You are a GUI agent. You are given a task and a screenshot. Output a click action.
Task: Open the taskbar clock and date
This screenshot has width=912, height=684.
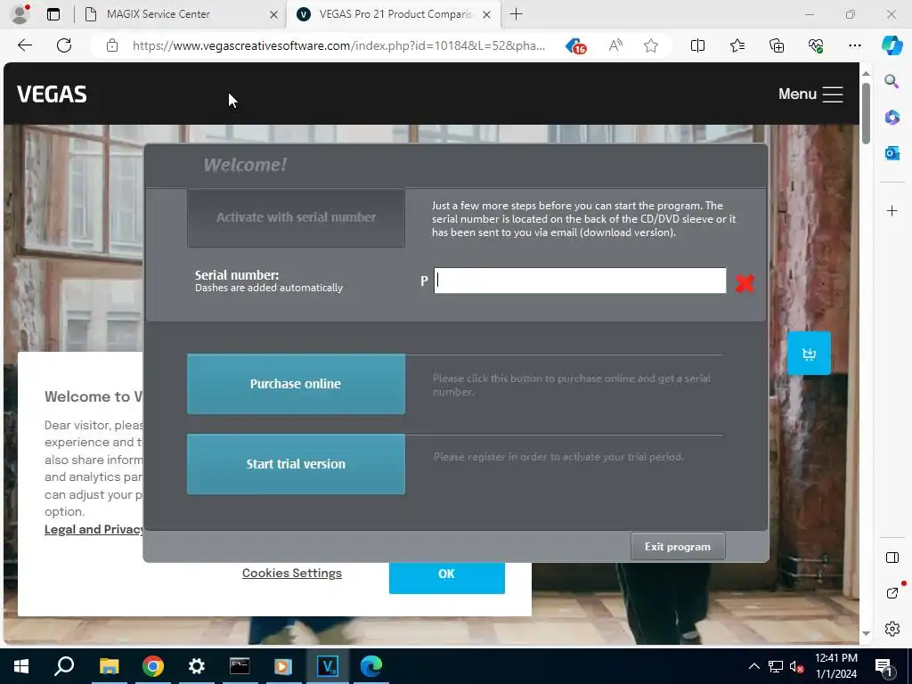point(835,666)
